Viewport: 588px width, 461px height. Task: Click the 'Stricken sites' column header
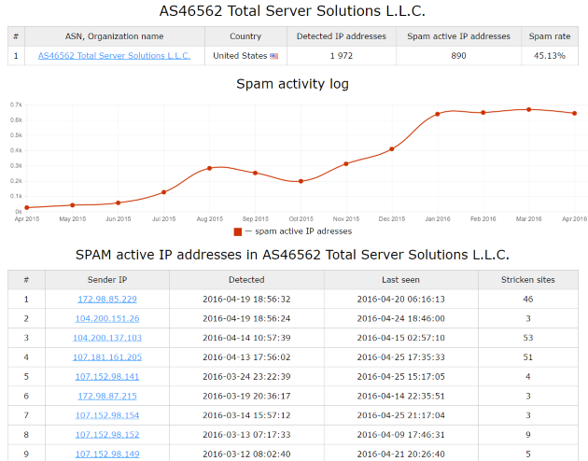(x=528, y=280)
